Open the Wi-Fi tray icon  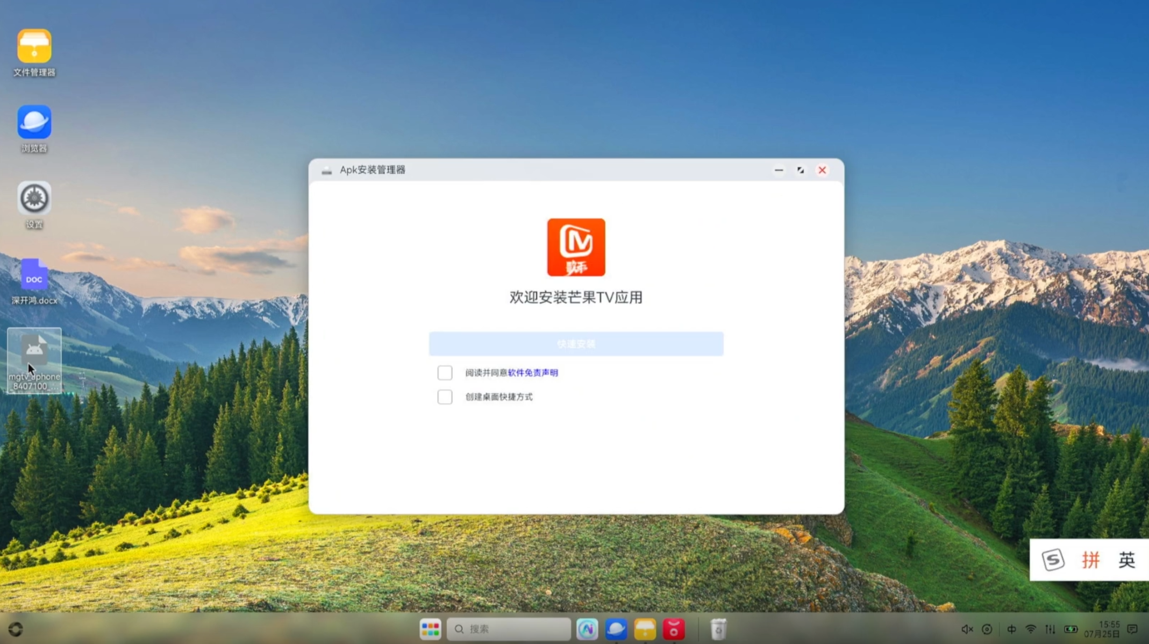(x=1031, y=629)
